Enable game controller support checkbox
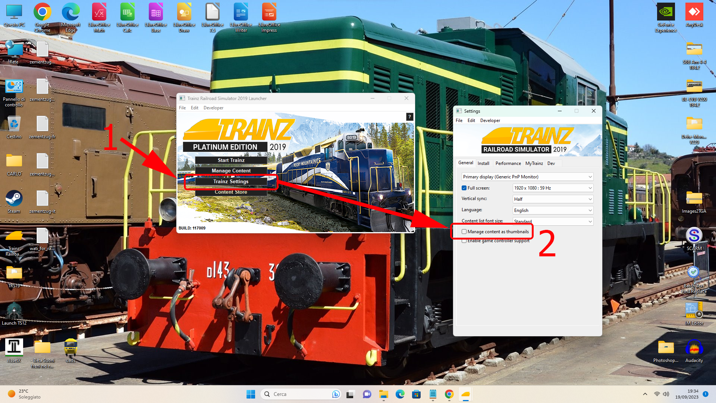This screenshot has height=403, width=716. click(464, 241)
